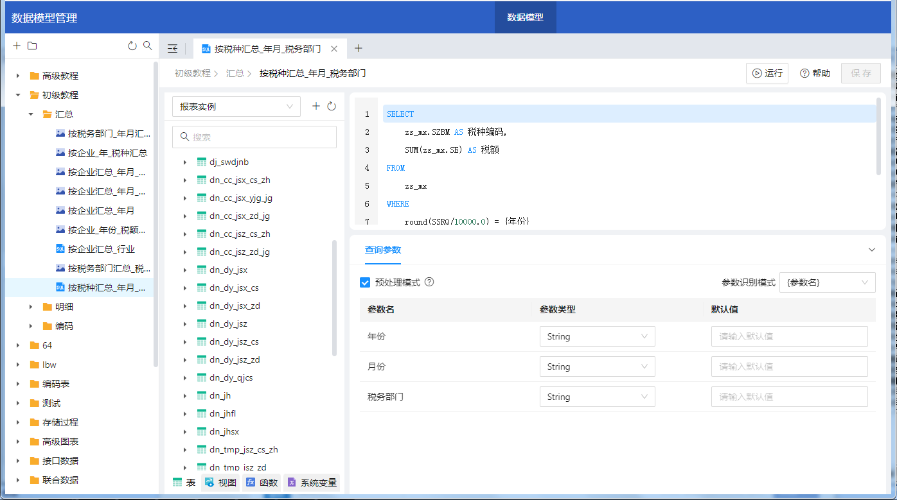Switch to the 函数 tab
This screenshot has height=500, width=897.
coord(262,483)
